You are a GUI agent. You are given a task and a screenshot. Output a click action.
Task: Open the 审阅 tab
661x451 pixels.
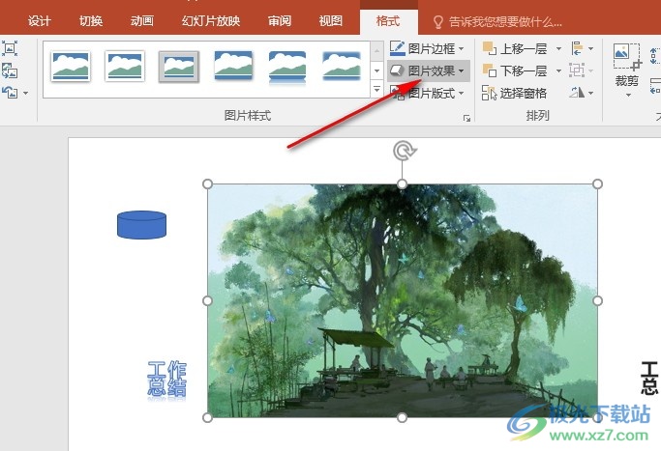[280, 20]
